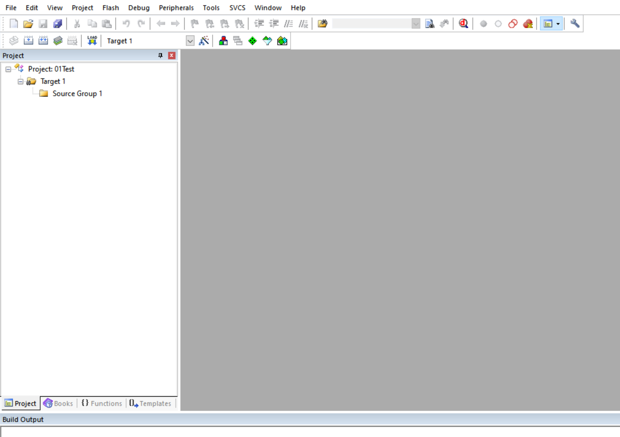The image size is (620, 437).
Task: Click the Copy icon in toolbar
Action: click(x=92, y=24)
